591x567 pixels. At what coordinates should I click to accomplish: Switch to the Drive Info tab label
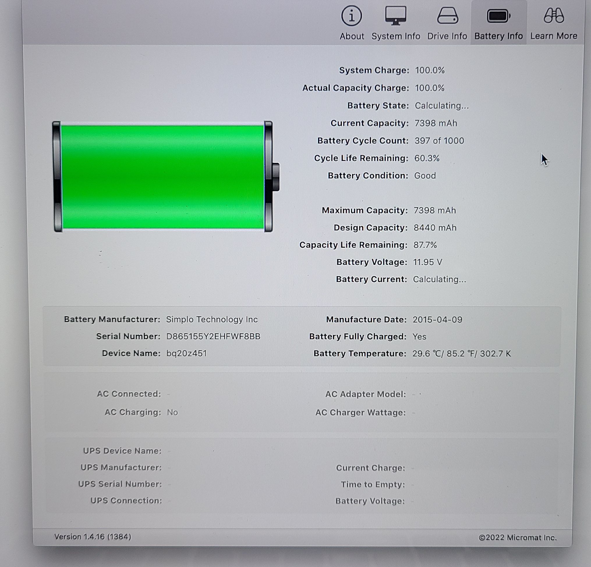447,36
